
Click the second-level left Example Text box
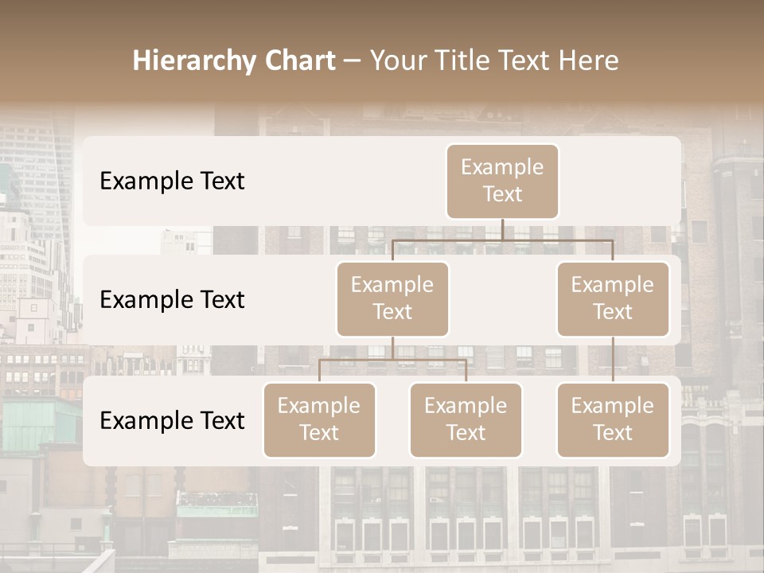[x=392, y=298]
